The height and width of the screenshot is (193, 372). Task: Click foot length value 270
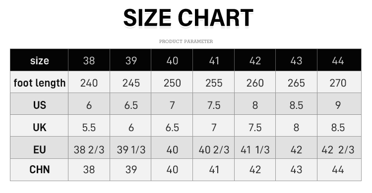tap(339, 82)
